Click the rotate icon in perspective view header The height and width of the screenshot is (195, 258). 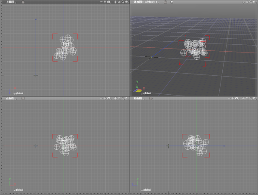point(247,2)
